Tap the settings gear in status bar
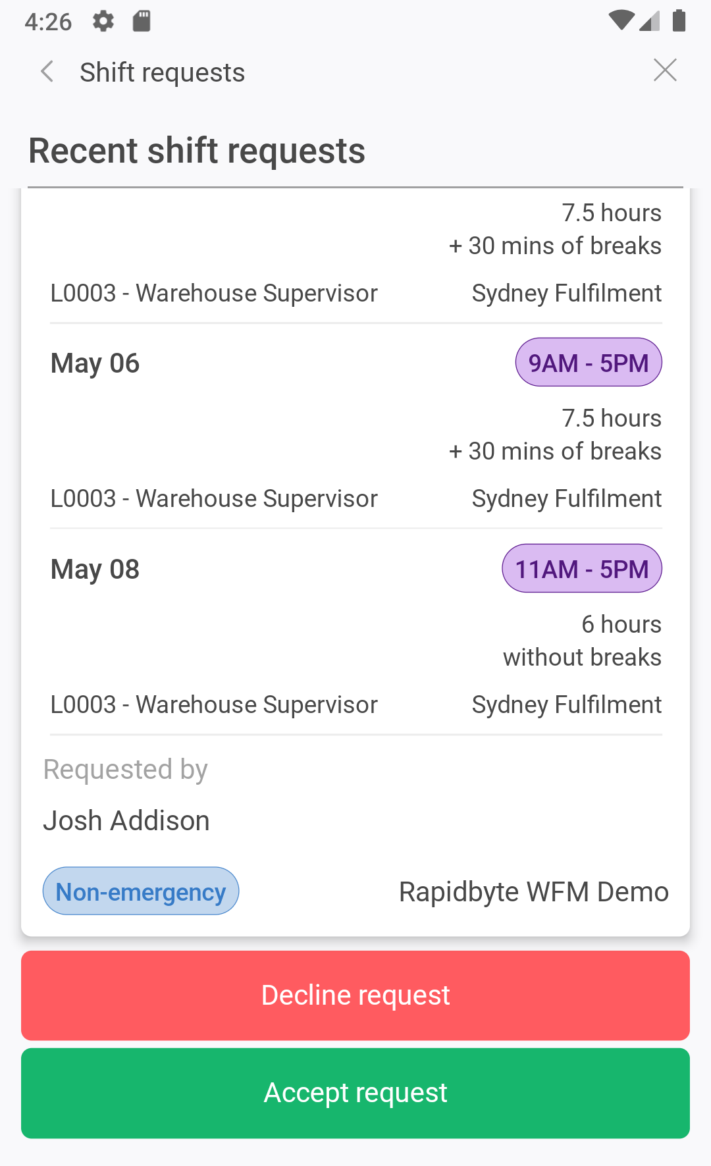Screen dimensions: 711x1166 103,21
